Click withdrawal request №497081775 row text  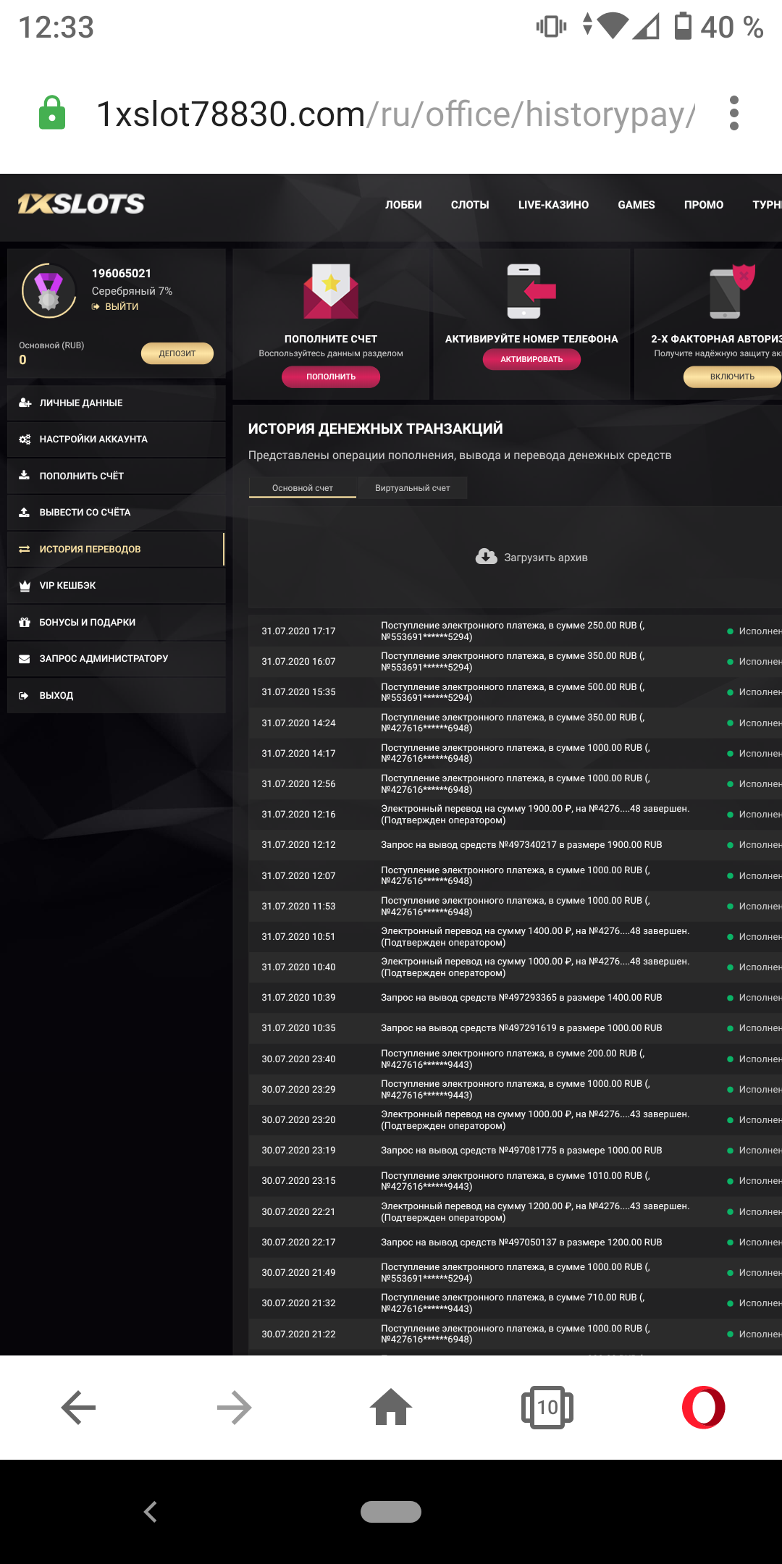(521, 1151)
